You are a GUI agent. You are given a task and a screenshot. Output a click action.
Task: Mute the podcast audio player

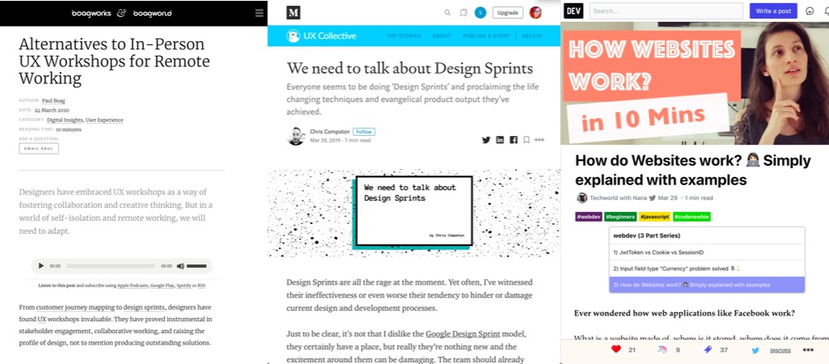181,265
